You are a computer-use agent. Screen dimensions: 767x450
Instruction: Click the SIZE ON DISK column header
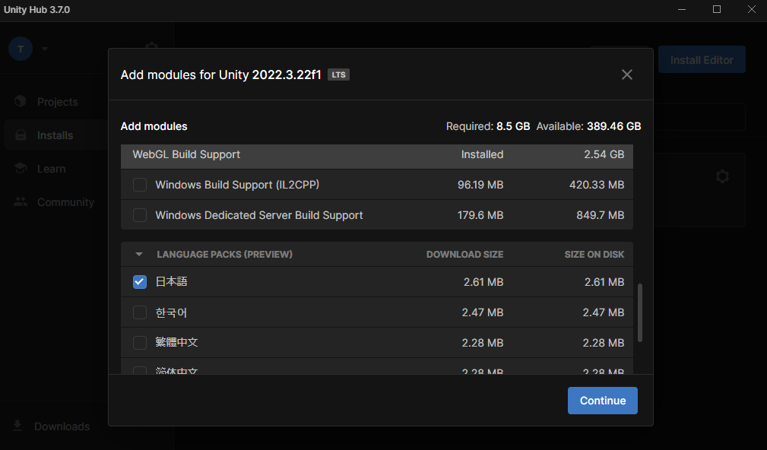click(594, 255)
